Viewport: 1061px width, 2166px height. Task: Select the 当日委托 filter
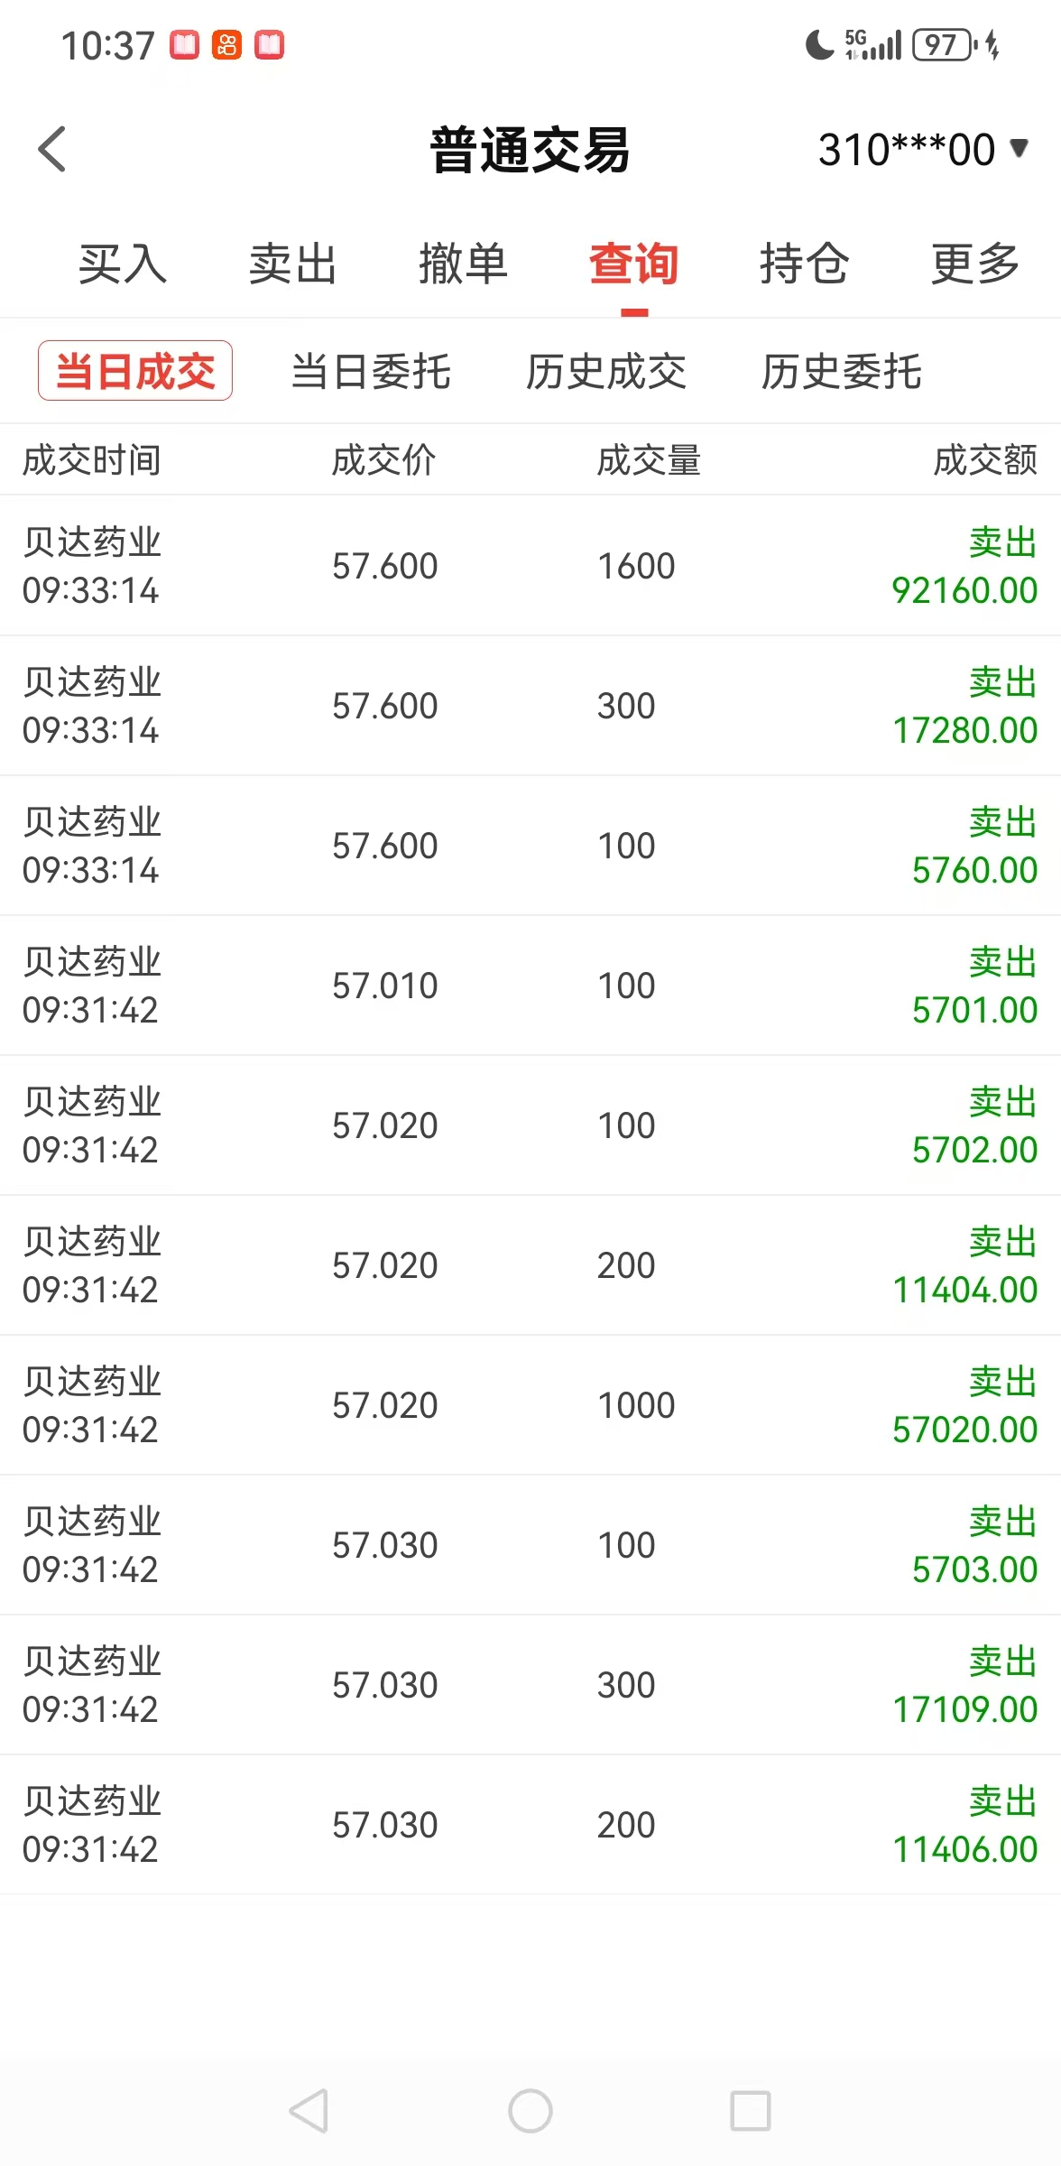coord(371,371)
